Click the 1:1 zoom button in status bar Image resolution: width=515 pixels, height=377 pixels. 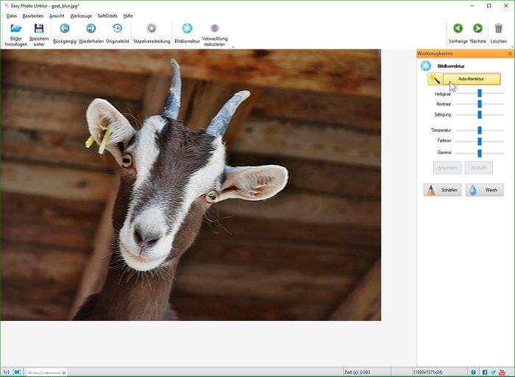tap(6, 372)
